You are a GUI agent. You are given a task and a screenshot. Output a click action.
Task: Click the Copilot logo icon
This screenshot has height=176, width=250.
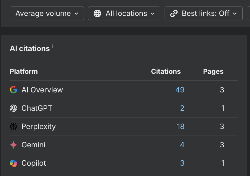coord(13,163)
